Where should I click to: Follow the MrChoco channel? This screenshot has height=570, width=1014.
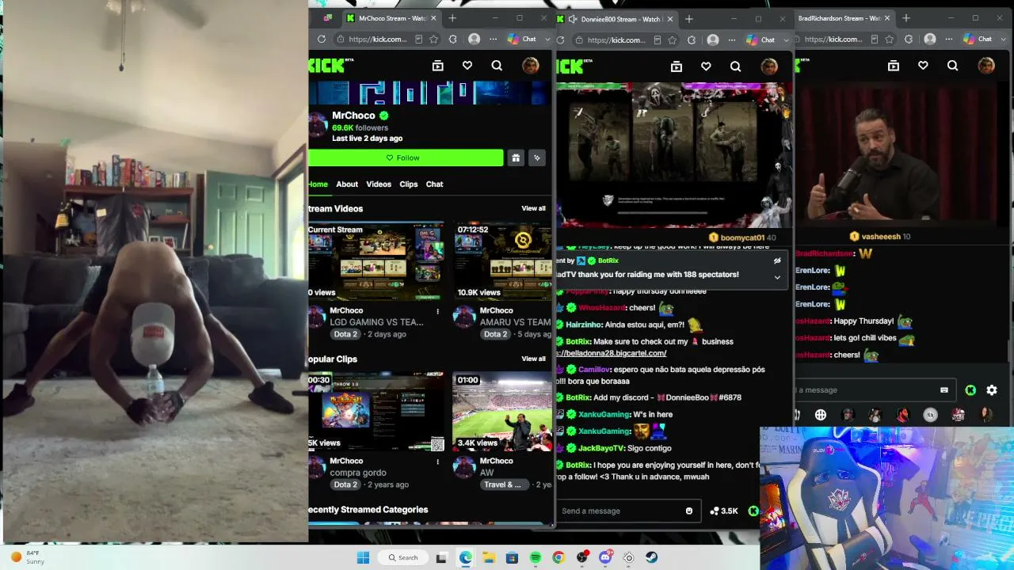pos(406,158)
